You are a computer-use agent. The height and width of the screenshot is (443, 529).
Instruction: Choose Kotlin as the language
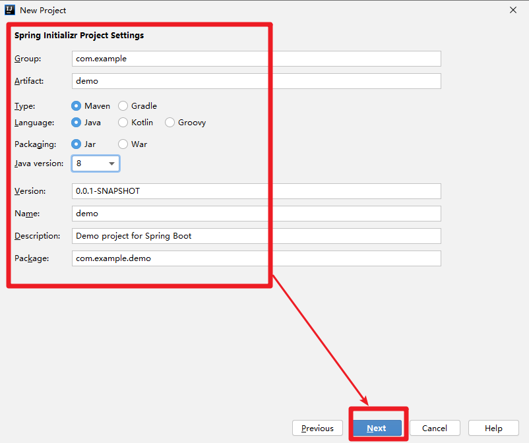point(136,123)
